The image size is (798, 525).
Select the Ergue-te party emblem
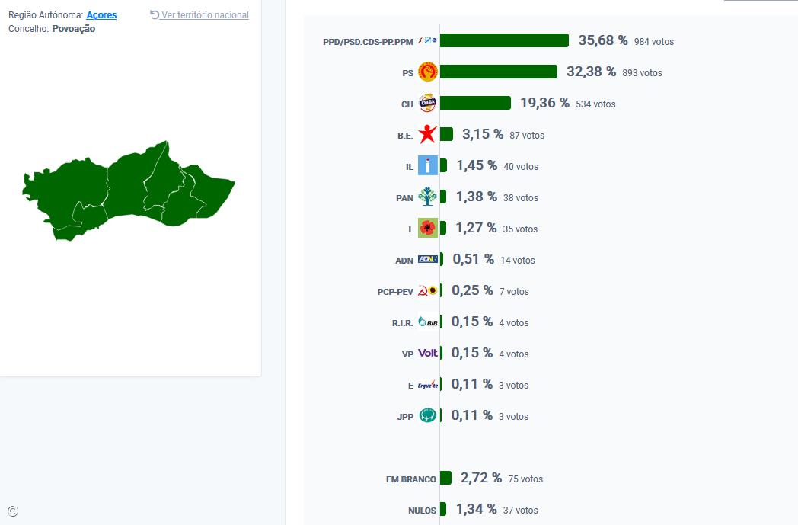coord(428,384)
